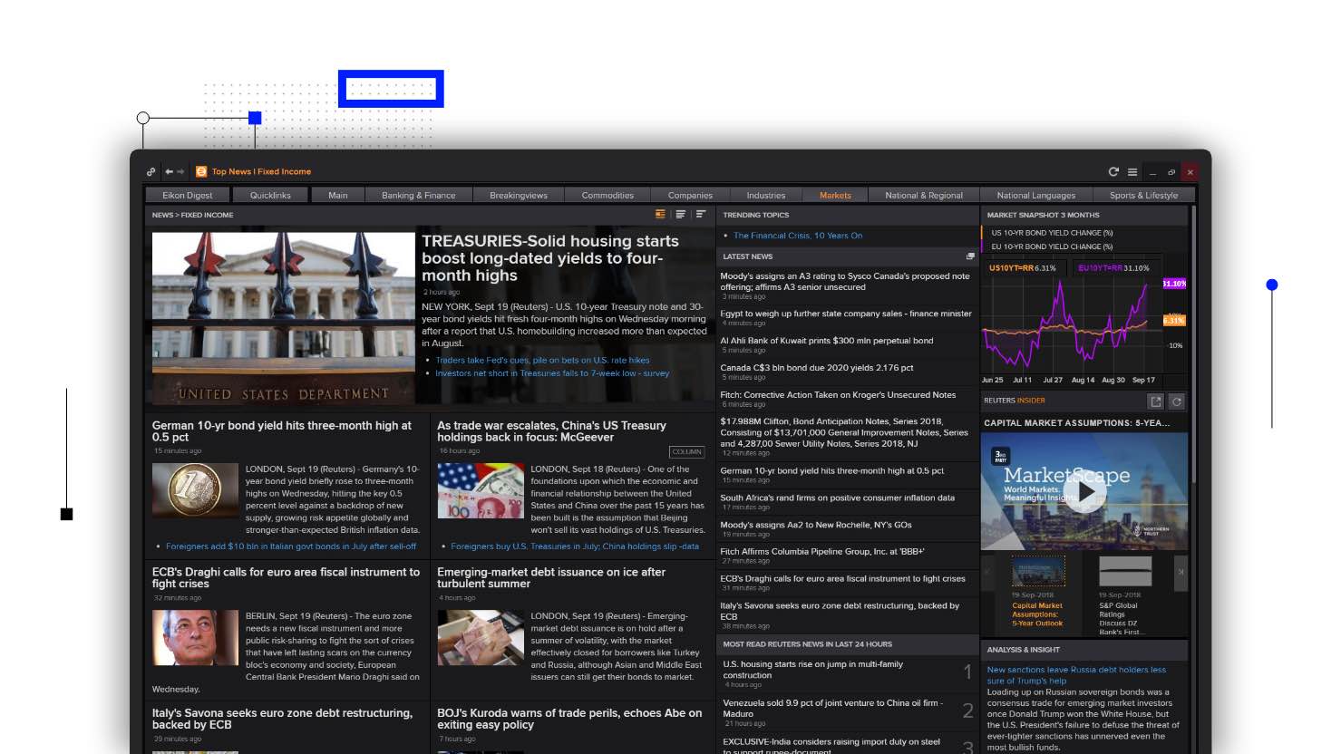1341x754 pixels.
Task: Switch to headline-with-image view icon
Action: click(x=660, y=215)
